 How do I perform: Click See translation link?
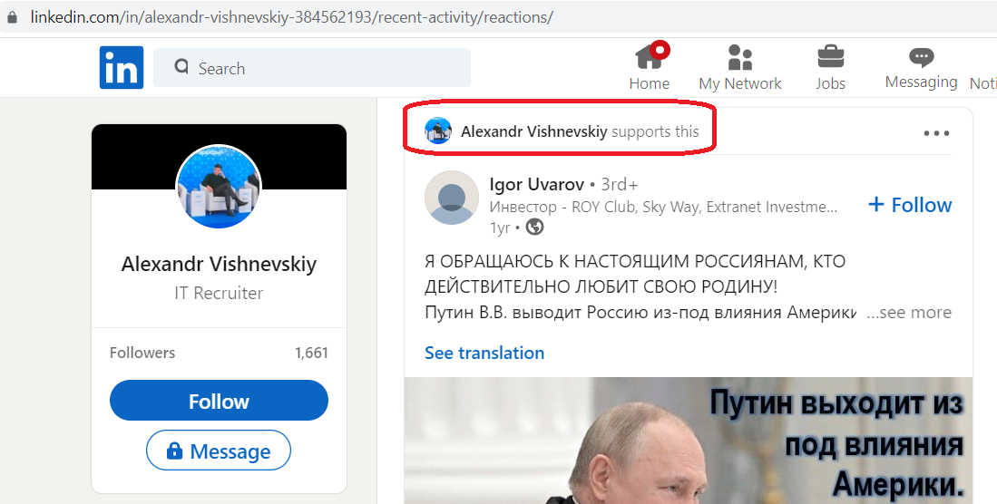484,353
